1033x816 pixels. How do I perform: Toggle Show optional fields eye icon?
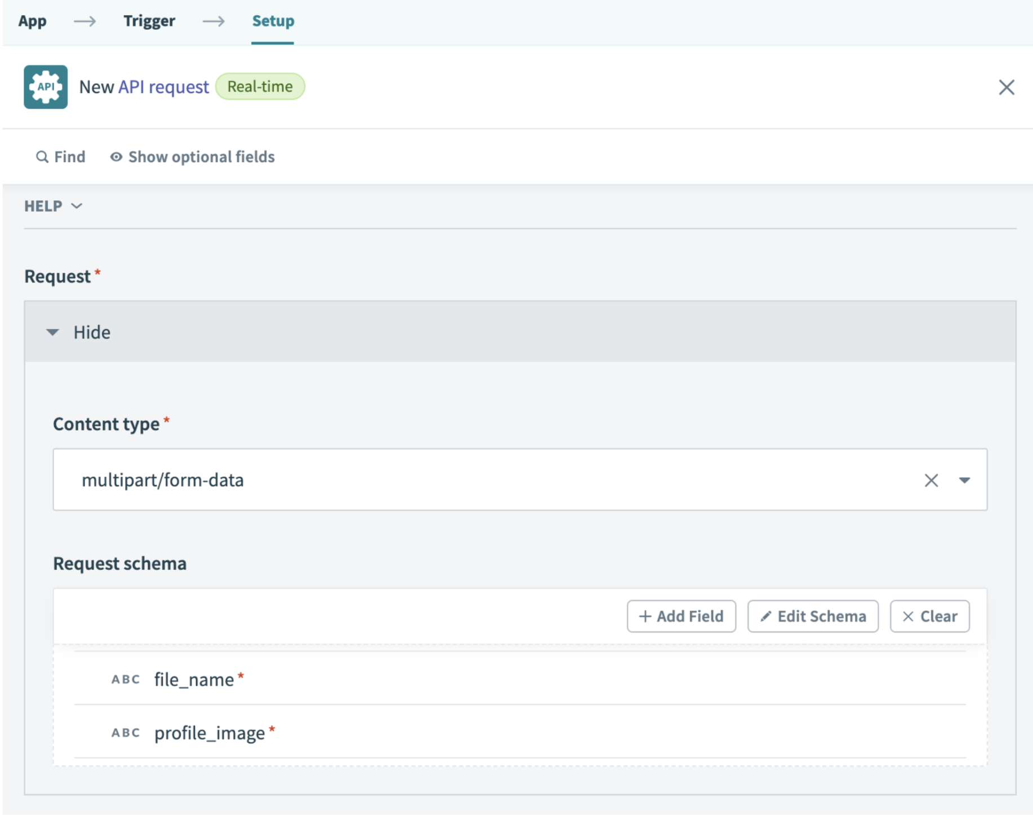[x=116, y=156]
